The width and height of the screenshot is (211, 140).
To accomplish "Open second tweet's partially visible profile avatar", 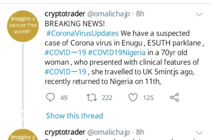I will [x=23, y=135].
